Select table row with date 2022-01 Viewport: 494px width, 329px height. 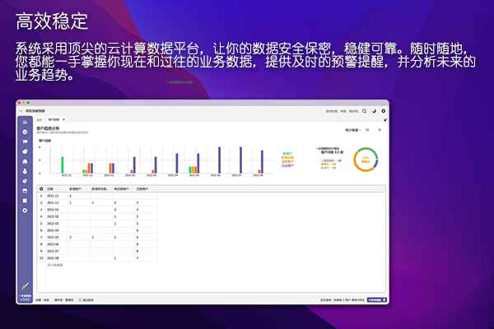(98, 210)
